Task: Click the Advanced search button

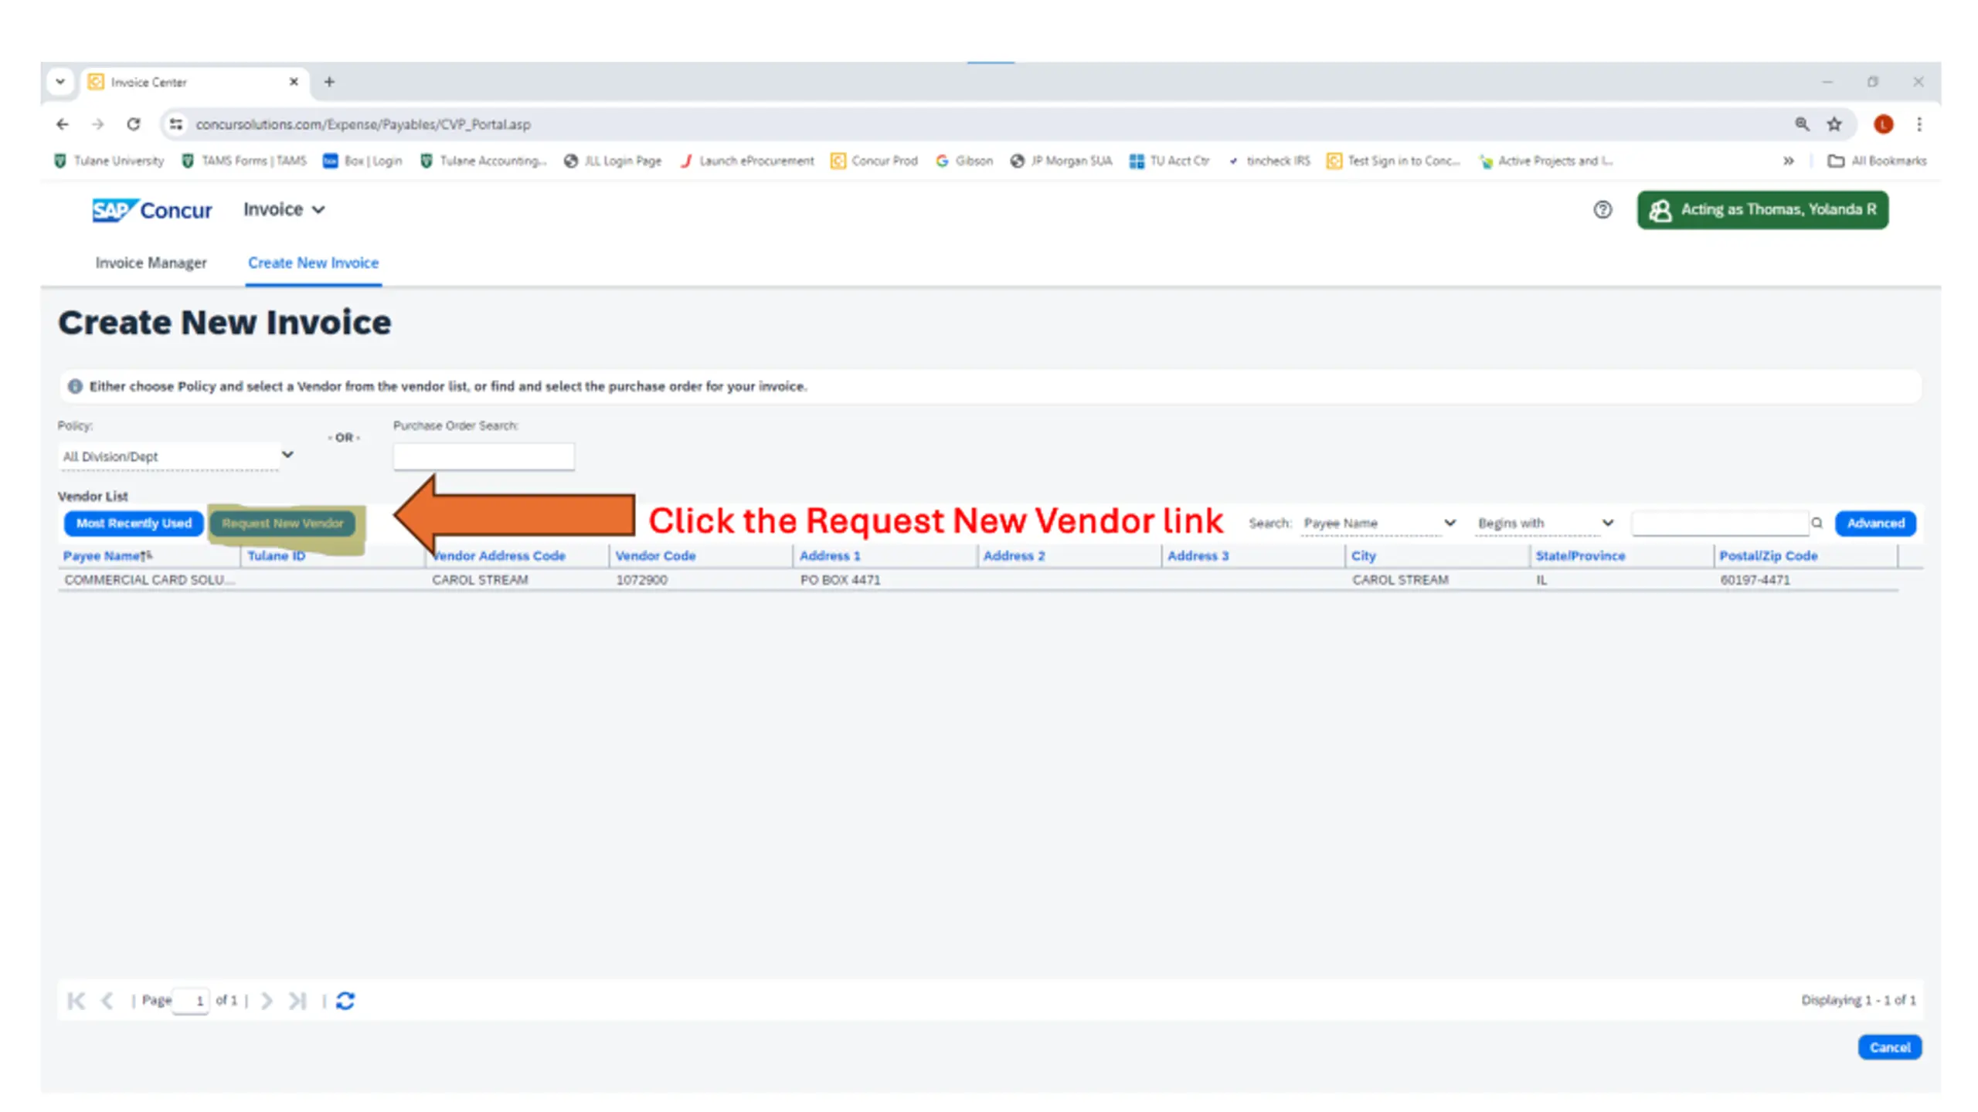Action: click(x=1875, y=524)
